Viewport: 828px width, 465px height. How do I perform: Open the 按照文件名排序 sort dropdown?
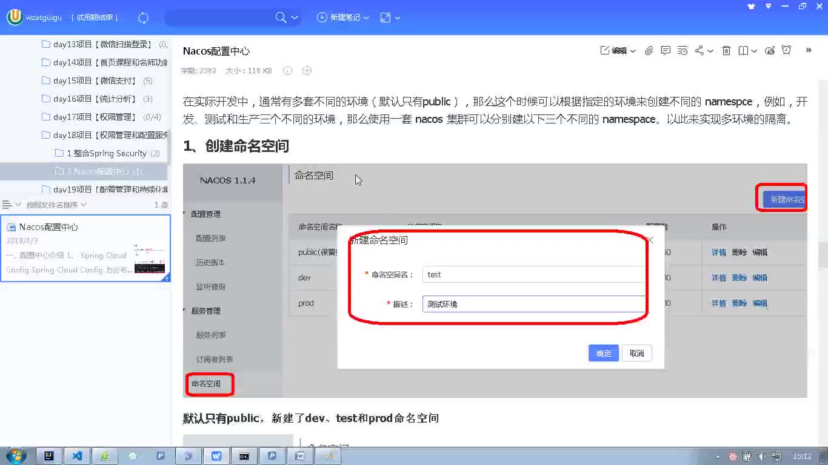(56, 205)
